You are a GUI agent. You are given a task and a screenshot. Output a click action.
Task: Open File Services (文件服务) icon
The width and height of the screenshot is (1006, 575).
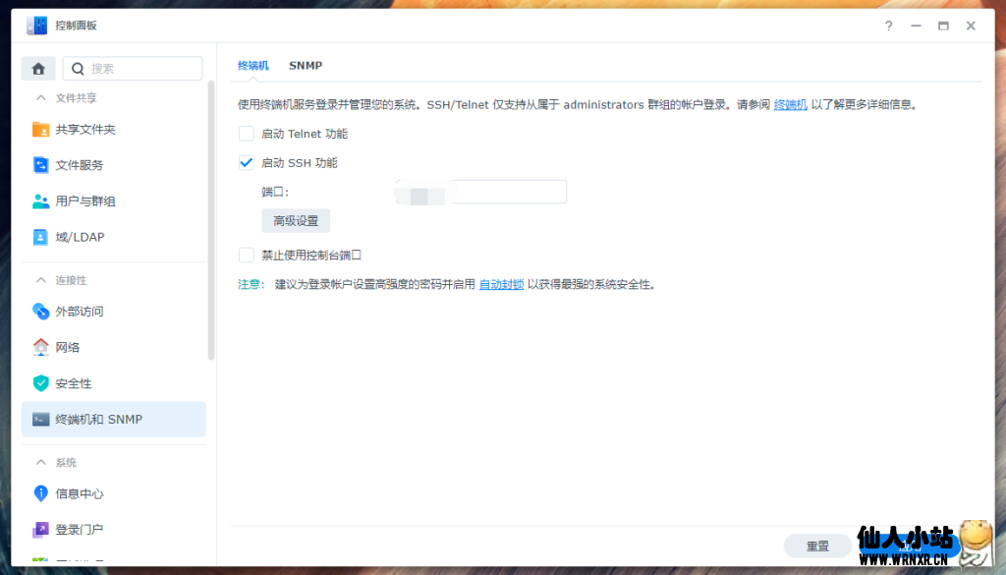[40, 165]
